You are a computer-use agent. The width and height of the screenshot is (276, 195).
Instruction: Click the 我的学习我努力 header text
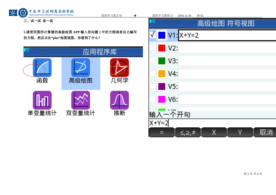tap(162, 15)
